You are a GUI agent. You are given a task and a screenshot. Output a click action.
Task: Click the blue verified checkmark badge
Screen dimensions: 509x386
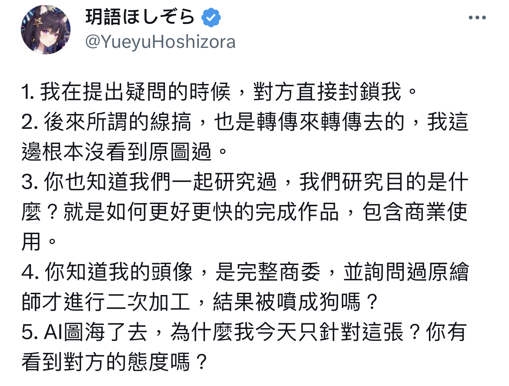(x=211, y=17)
